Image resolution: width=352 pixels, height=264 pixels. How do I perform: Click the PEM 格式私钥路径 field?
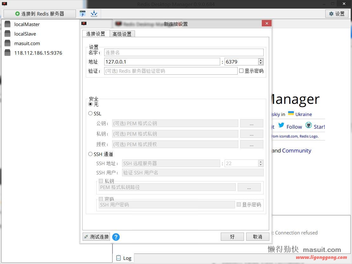click(x=167, y=187)
